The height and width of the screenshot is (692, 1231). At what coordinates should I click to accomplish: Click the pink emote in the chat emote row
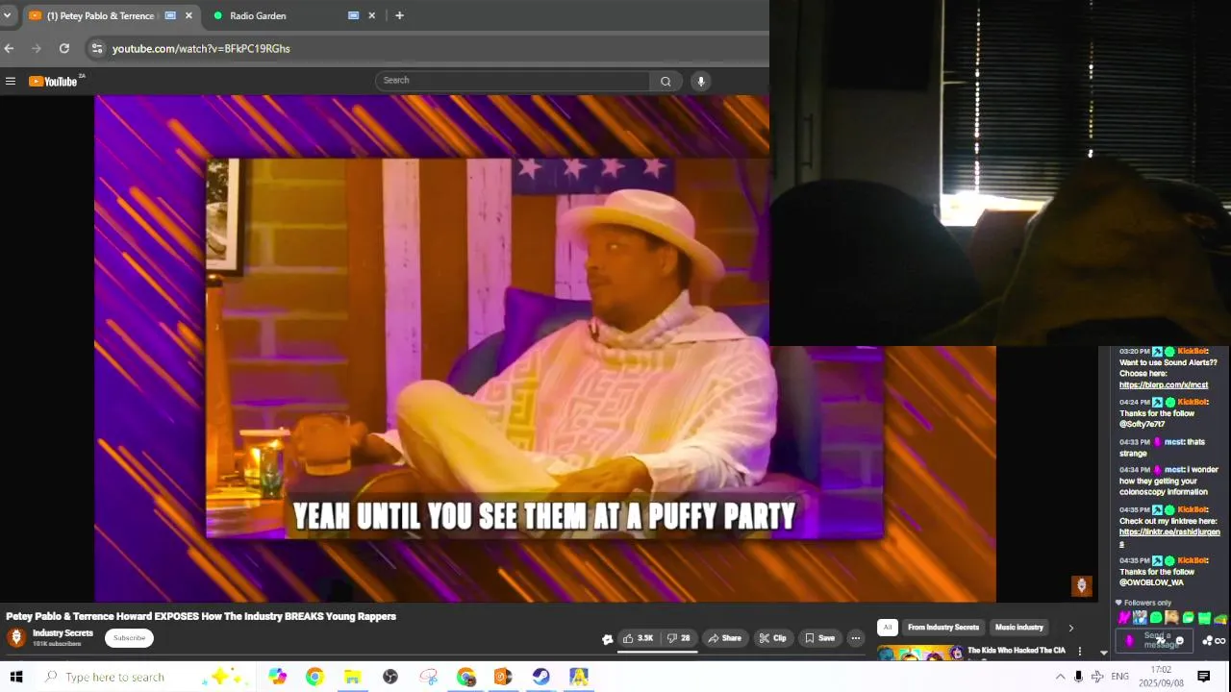[x=1123, y=618]
